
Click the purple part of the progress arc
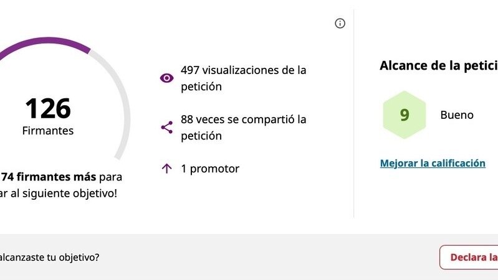(50, 41)
